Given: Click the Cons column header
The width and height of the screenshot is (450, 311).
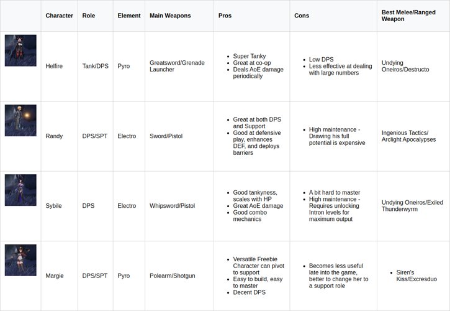Looking at the screenshot, I should 302,16.
